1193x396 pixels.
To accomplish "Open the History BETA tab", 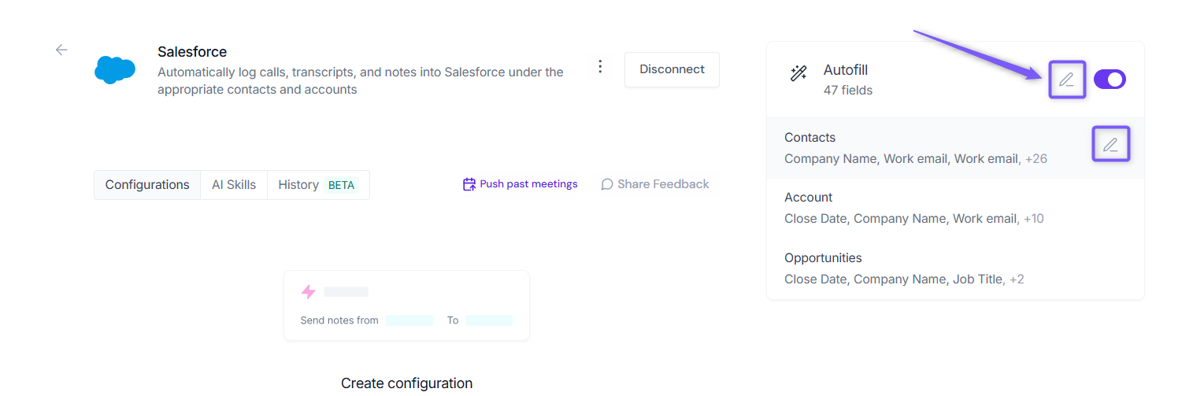I will [x=318, y=185].
